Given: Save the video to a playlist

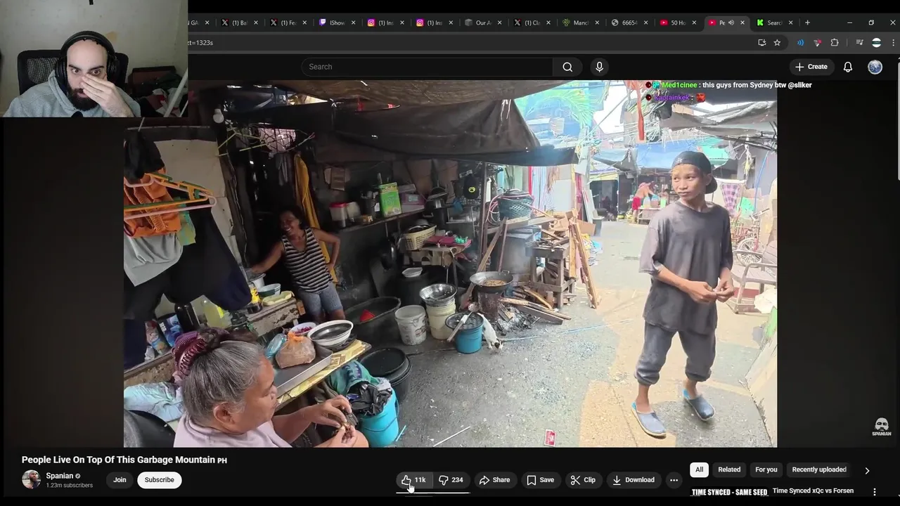Looking at the screenshot, I should tap(540, 480).
